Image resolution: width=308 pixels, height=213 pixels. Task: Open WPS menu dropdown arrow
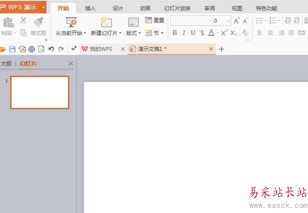pyautogui.click(x=44, y=8)
